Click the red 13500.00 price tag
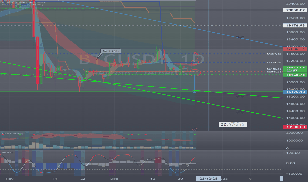 tap(295, 127)
